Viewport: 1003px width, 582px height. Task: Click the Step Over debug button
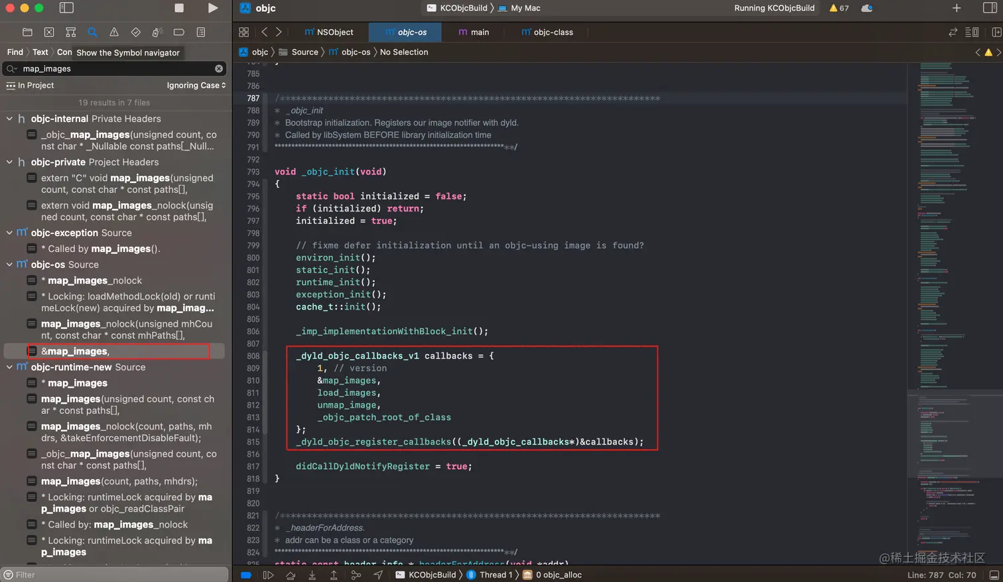pos(291,575)
